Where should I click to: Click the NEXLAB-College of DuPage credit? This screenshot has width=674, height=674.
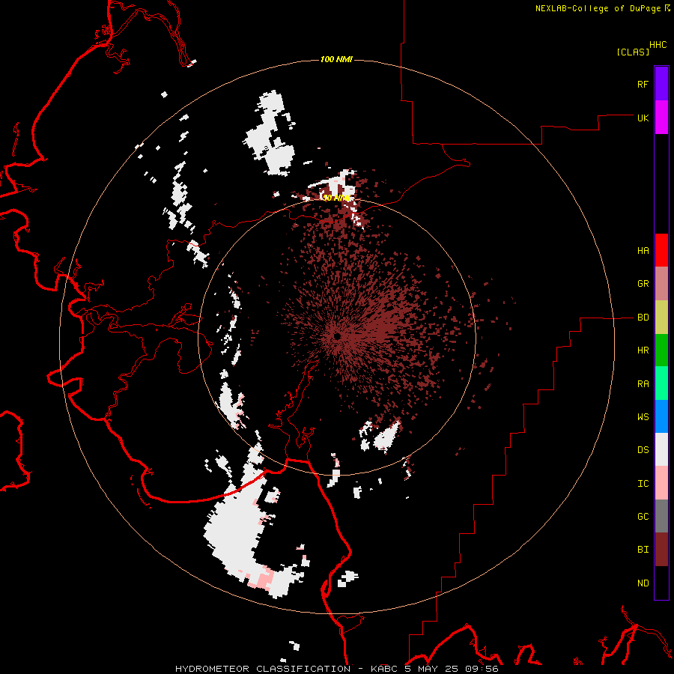click(x=598, y=8)
